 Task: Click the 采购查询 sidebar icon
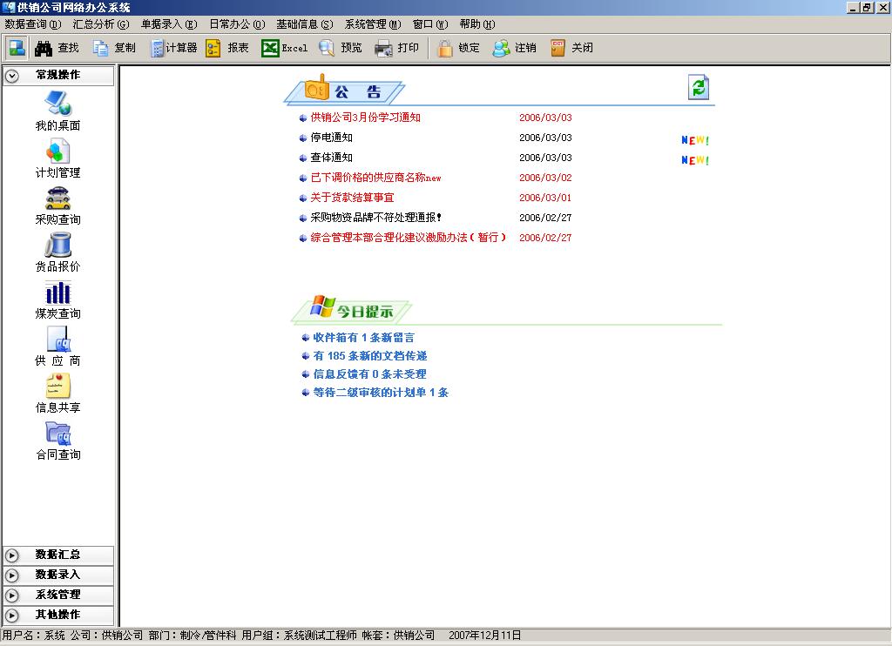pyautogui.click(x=57, y=199)
